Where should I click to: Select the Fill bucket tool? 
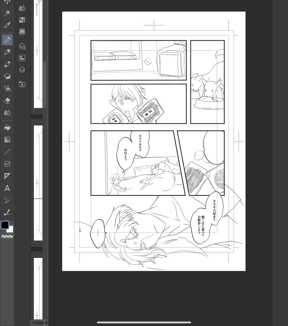(7, 127)
